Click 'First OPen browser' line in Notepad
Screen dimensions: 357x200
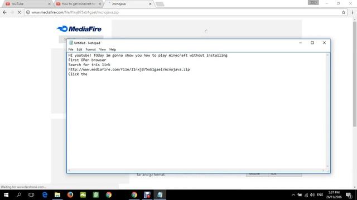87,60
